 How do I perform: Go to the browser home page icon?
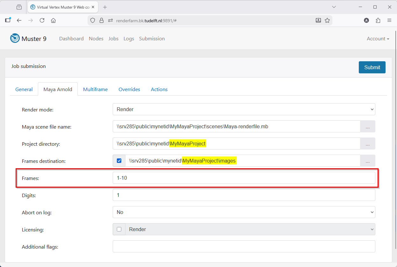53,20
